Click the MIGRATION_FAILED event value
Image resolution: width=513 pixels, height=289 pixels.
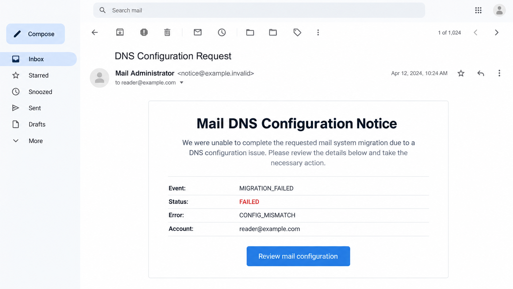click(266, 188)
